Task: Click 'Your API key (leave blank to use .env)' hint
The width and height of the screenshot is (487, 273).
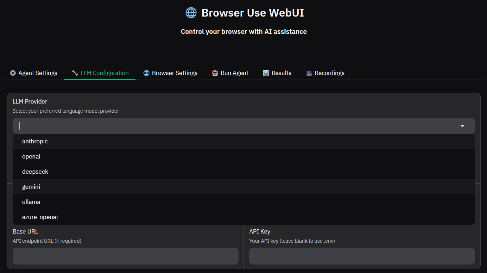Action: [x=292, y=241]
